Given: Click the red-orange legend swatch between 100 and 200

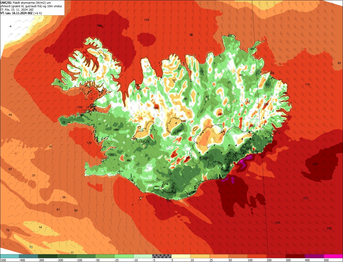Looking at the screenshot, I should 257,256.
